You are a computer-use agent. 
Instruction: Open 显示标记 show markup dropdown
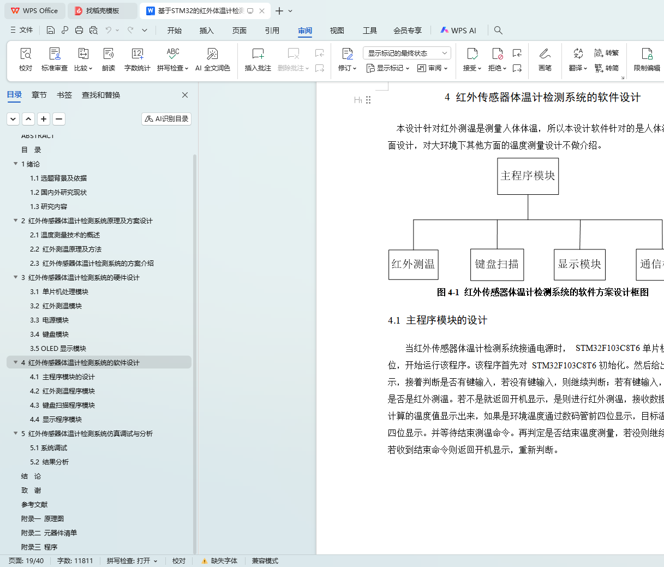point(388,68)
